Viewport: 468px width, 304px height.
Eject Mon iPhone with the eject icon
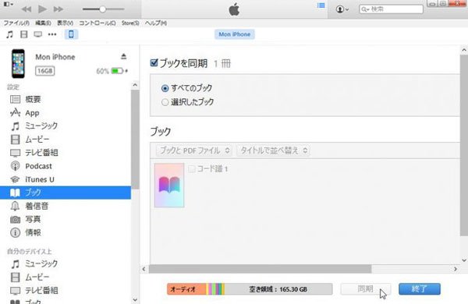[123, 56]
